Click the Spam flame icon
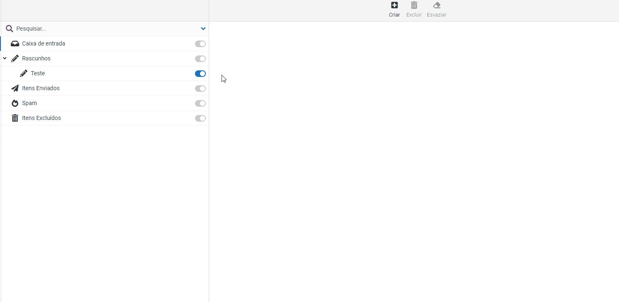 pos(15,103)
